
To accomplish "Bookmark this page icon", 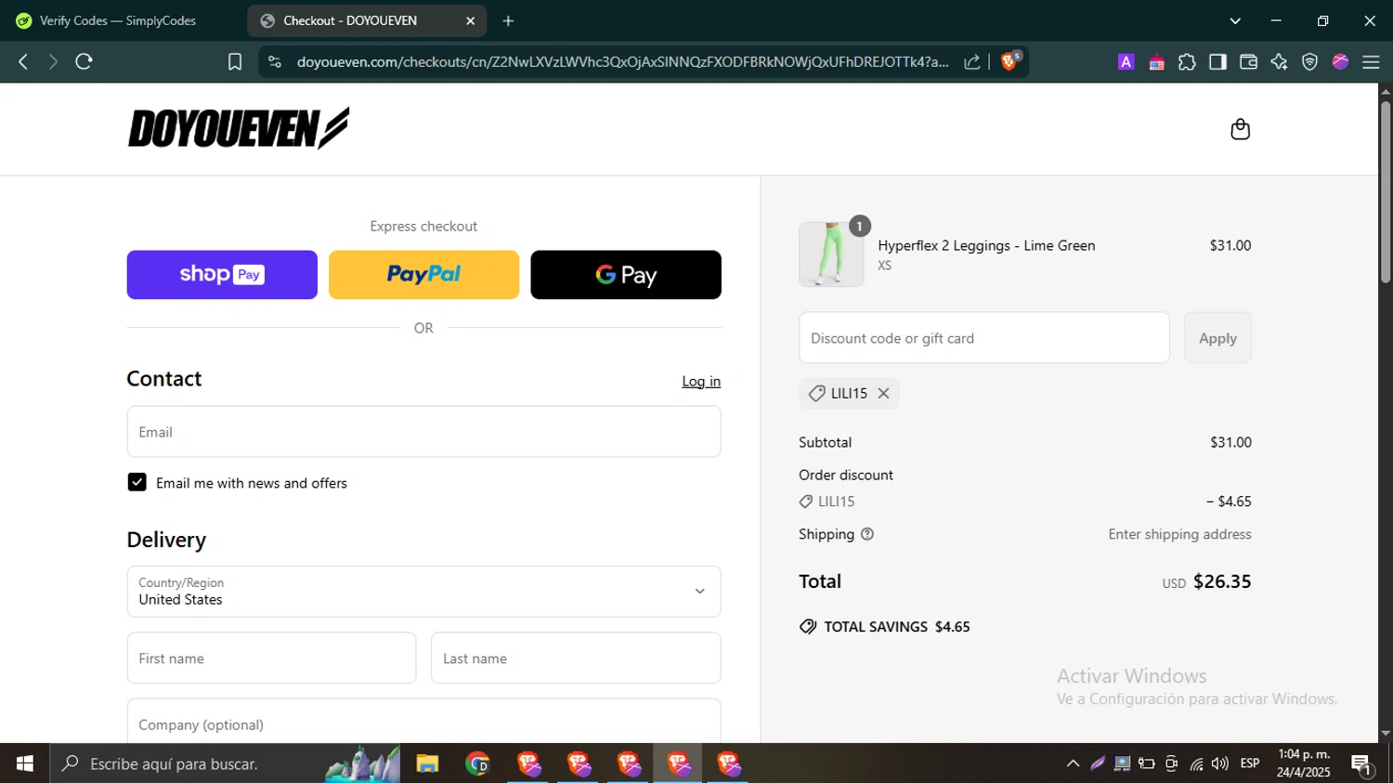I will [x=235, y=62].
